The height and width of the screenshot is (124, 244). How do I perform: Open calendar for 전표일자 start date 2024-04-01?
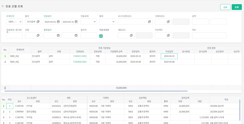pyautogui.click(x=58, y=22)
